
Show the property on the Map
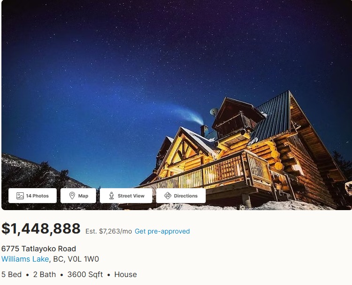[78, 196]
